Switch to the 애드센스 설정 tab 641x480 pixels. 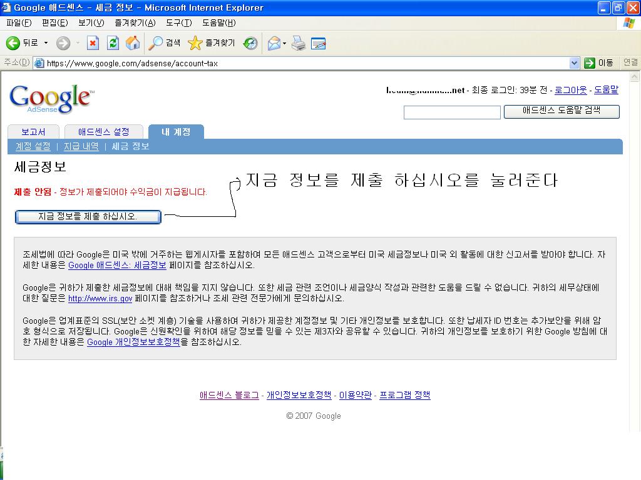(103, 132)
